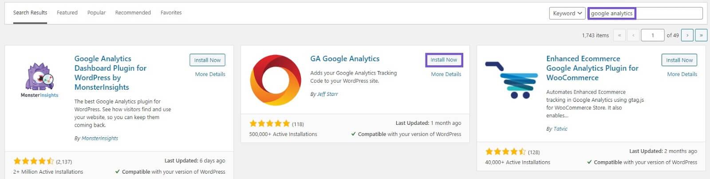Open the Recommended tab

(133, 12)
